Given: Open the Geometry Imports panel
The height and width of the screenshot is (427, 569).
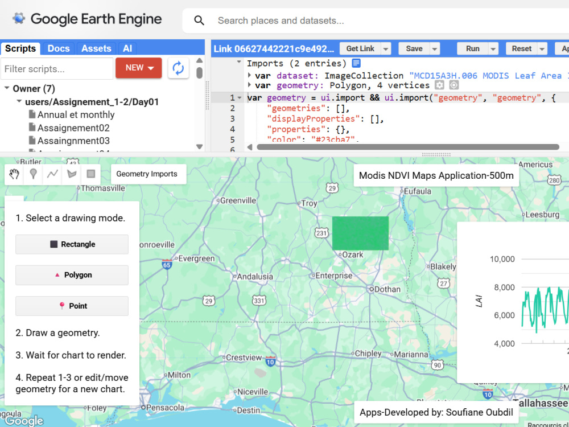Looking at the screenshot, I should coord(149,174).
